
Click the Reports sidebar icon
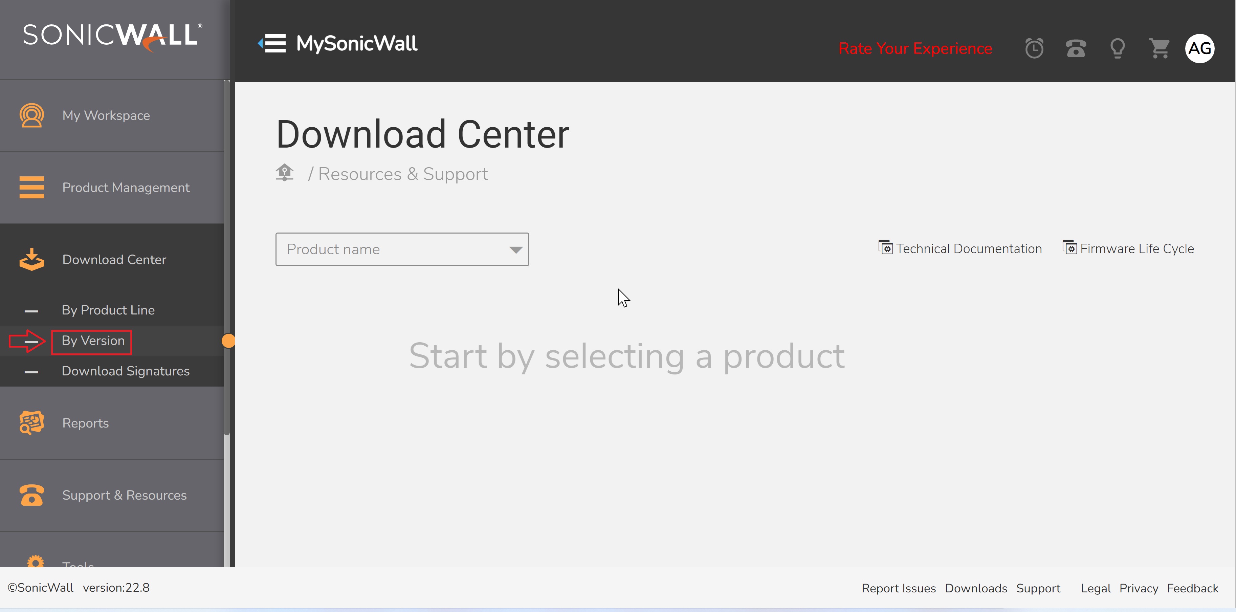tap(32, 423)
